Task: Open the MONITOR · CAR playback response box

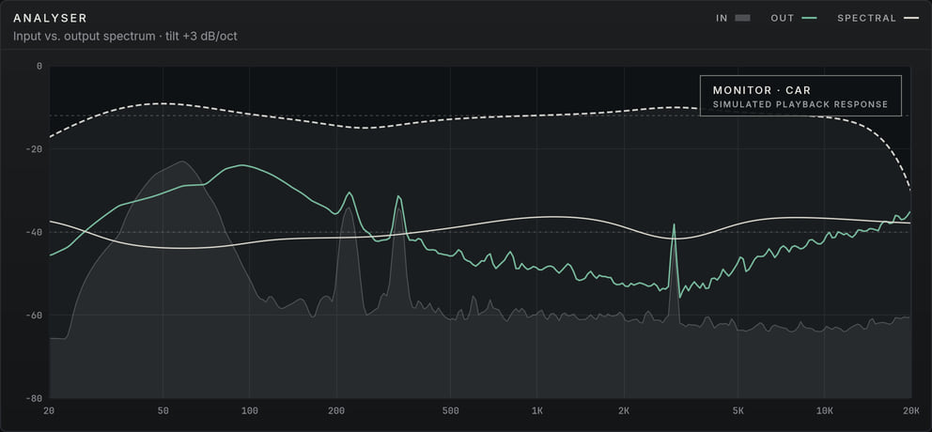Action: [x=800, y=96]
